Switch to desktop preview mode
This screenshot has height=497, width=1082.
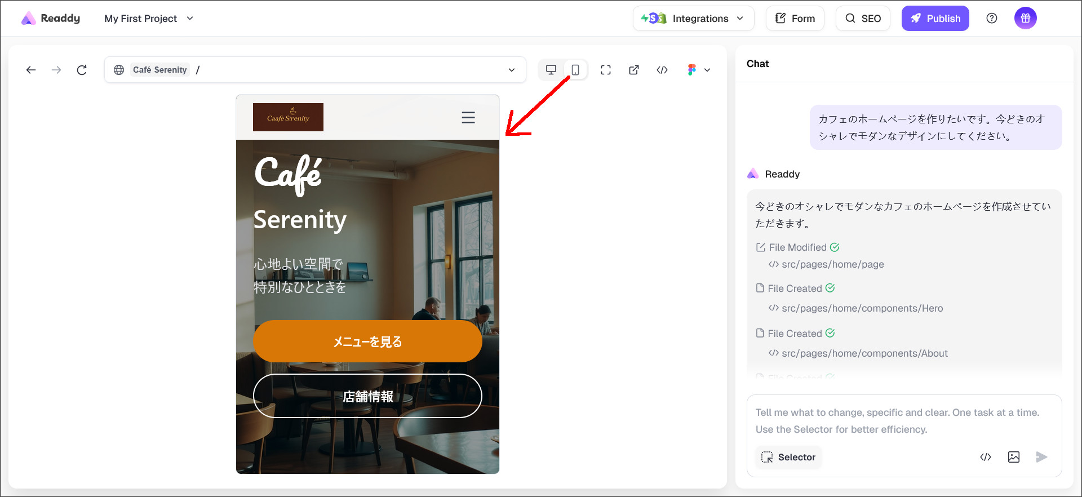551,70
